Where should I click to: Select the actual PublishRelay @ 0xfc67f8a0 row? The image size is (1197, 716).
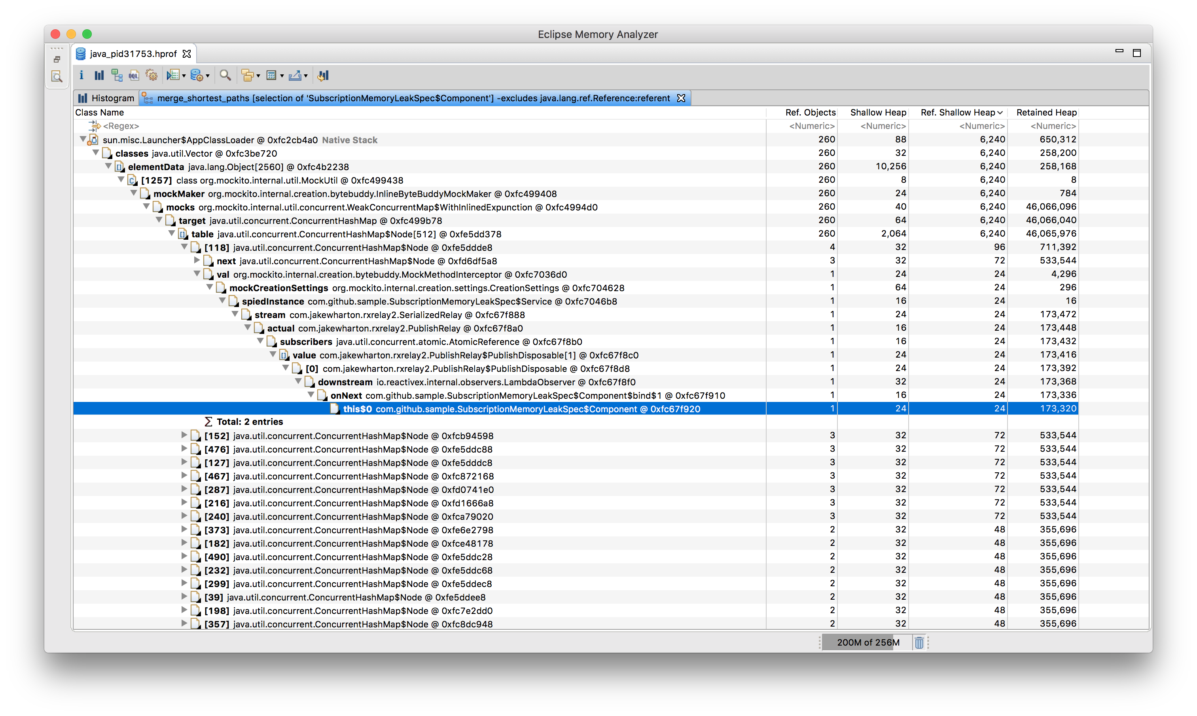point(575,328)
